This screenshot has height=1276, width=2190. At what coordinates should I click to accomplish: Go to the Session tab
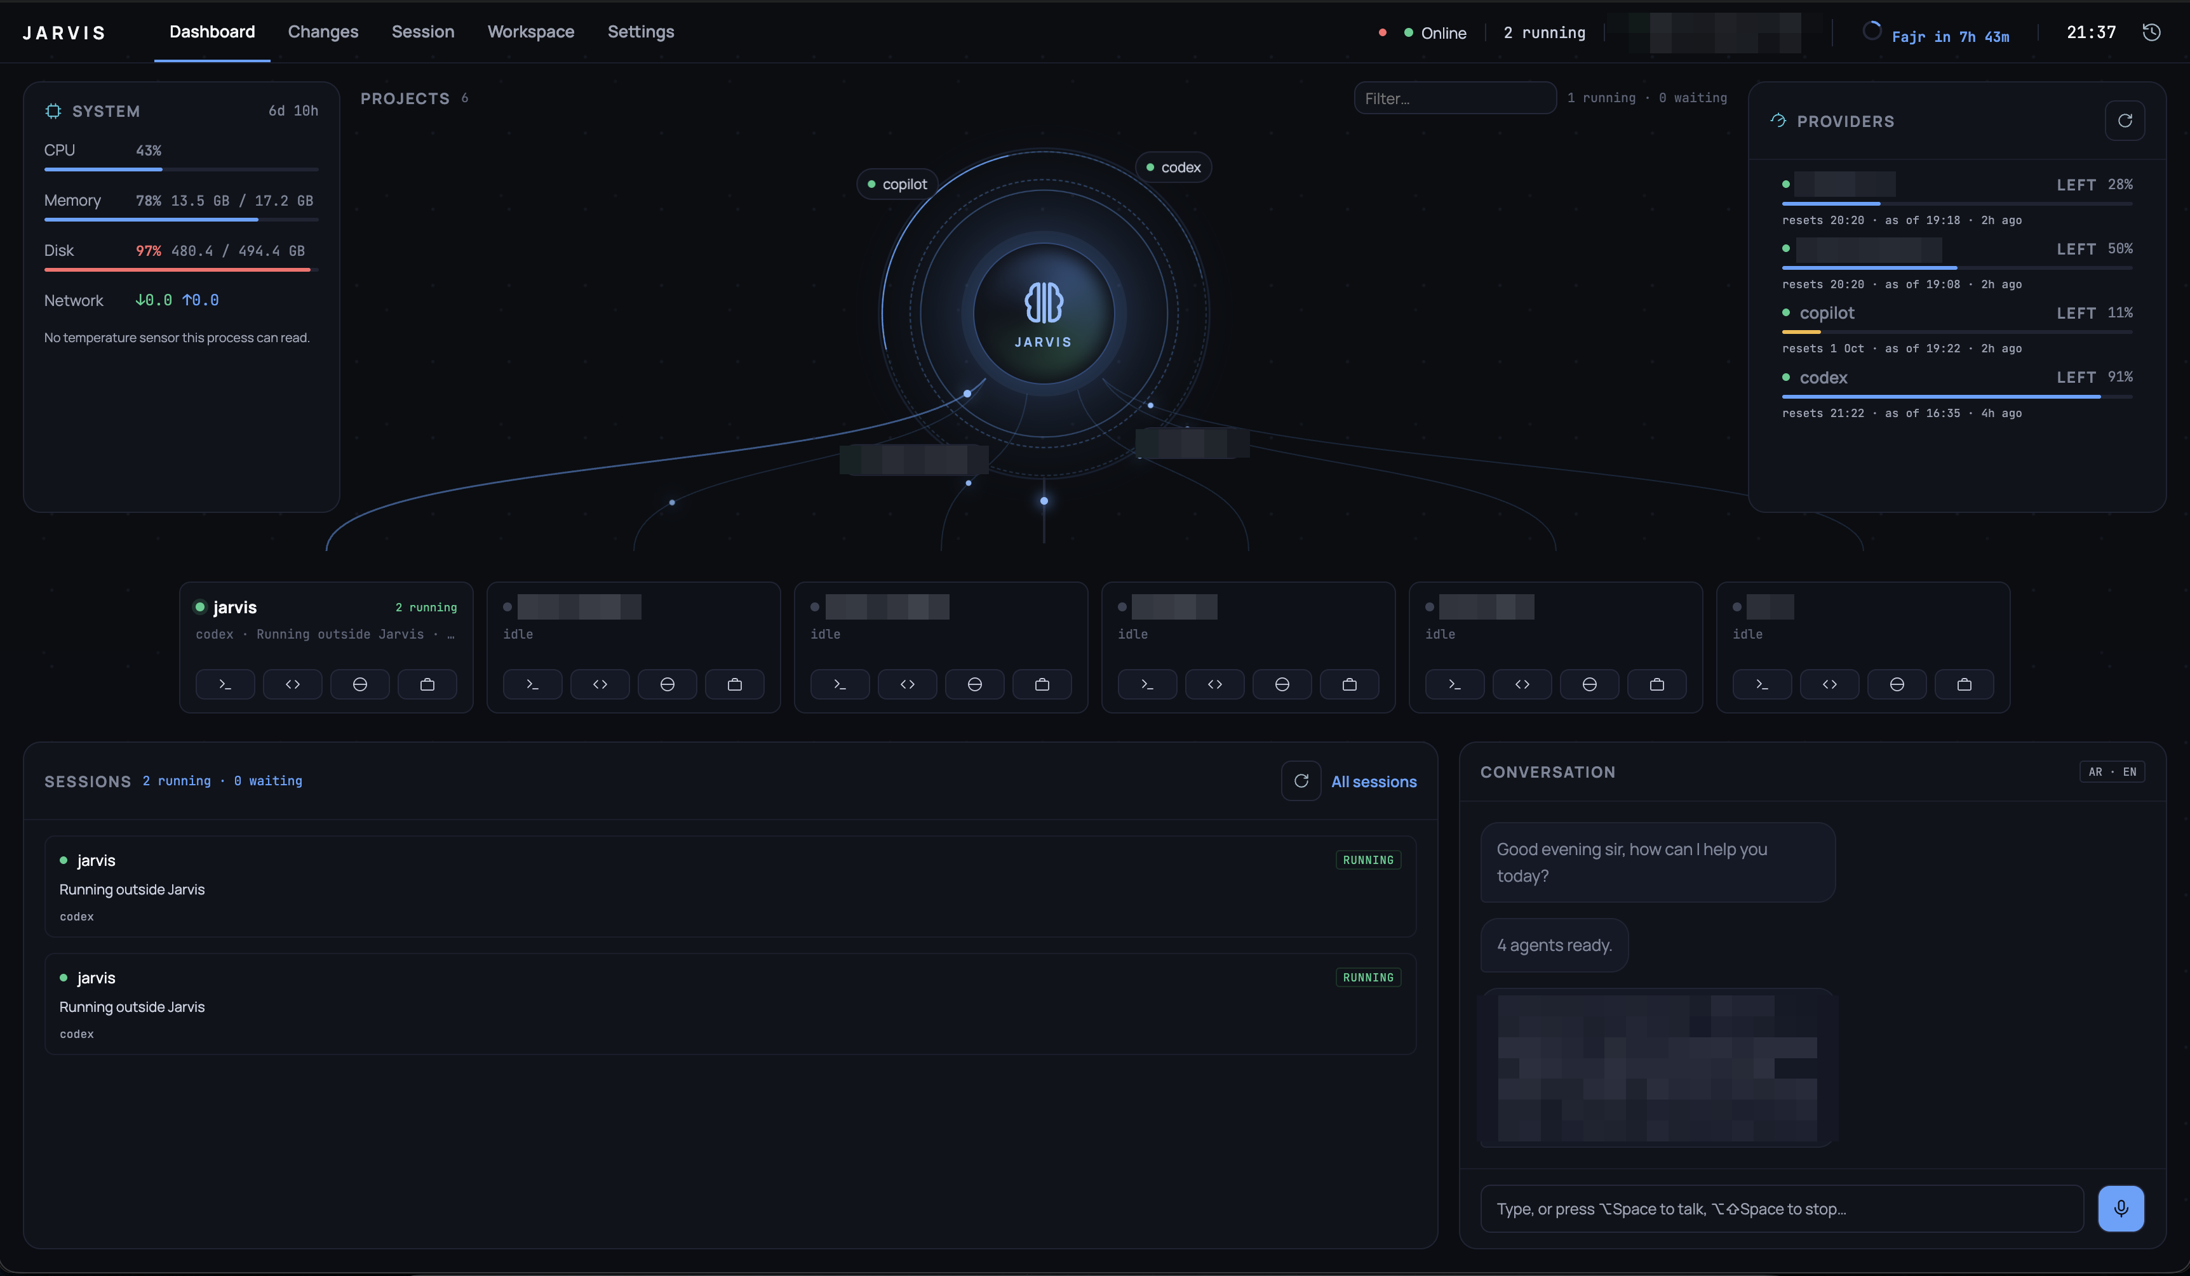[x=423, y=32]
